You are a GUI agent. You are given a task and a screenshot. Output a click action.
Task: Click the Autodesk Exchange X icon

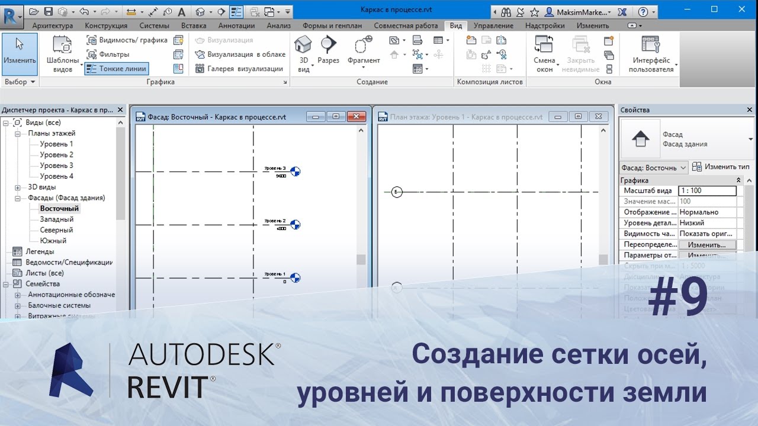(622, 12)
